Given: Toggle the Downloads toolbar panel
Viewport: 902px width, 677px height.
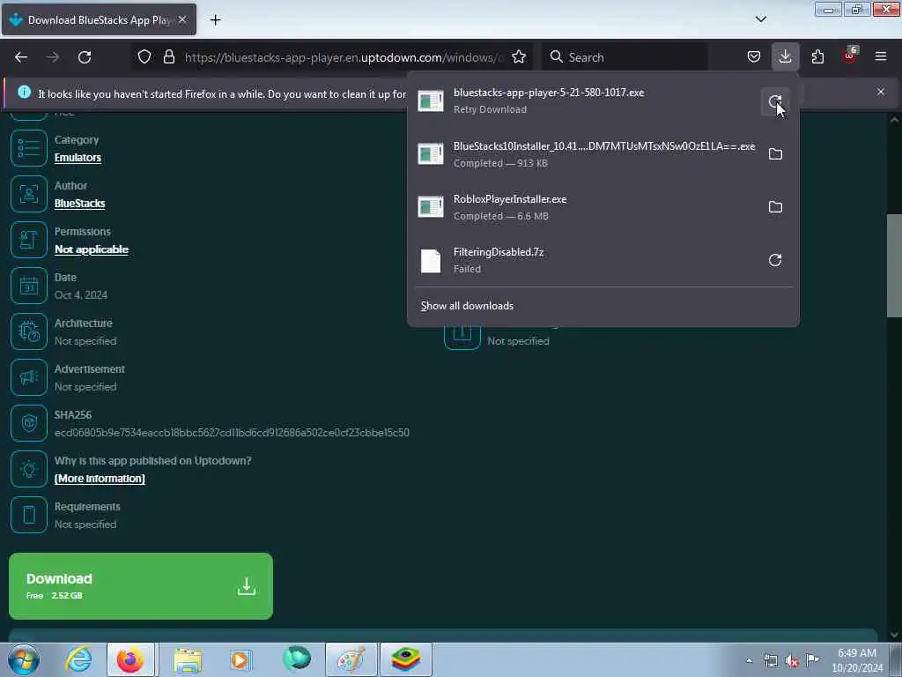Looking at the screenshot, I should 785,57.
